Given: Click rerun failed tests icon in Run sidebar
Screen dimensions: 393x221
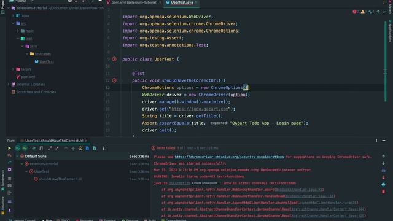Looking at the screenshot, I should pyautogui.click(x=10, y=155).
